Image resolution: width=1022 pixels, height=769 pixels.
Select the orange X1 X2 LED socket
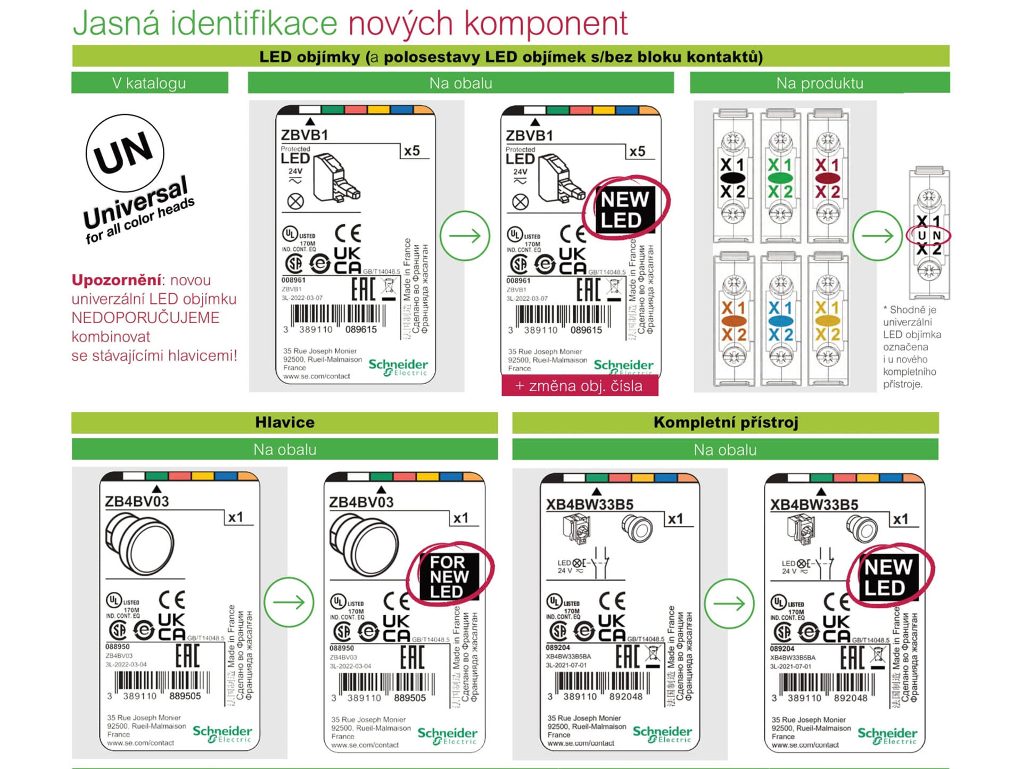point(733,319)
